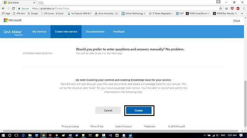Screen dimensions: 247x138
Task: Click the network signal tray icon
Action: pyautogui.click(x=214, y=135)
